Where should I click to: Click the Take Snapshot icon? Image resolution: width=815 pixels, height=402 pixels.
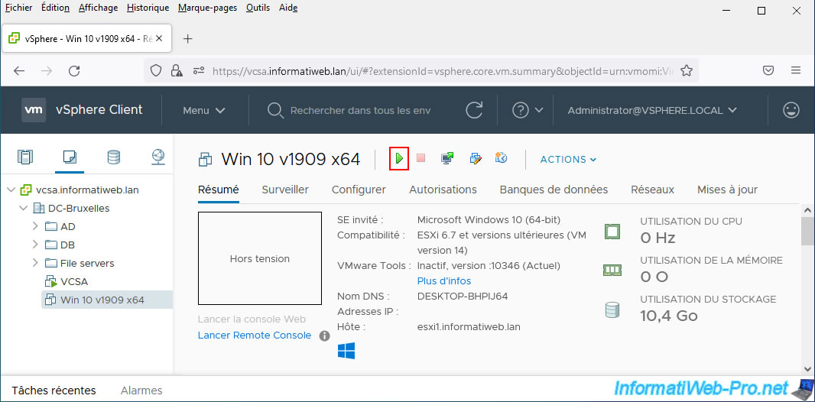point(502,159)
